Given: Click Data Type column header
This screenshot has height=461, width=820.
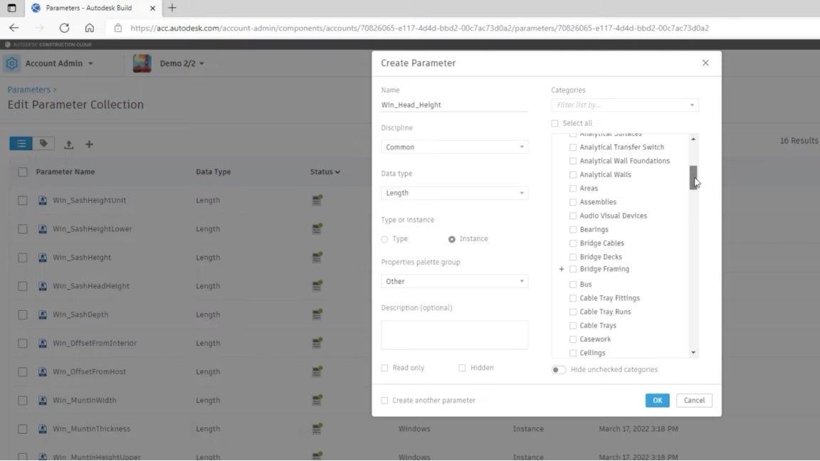Looking at the screenshot, I should coord(214,171).
